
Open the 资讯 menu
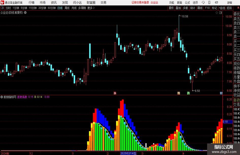54,3
